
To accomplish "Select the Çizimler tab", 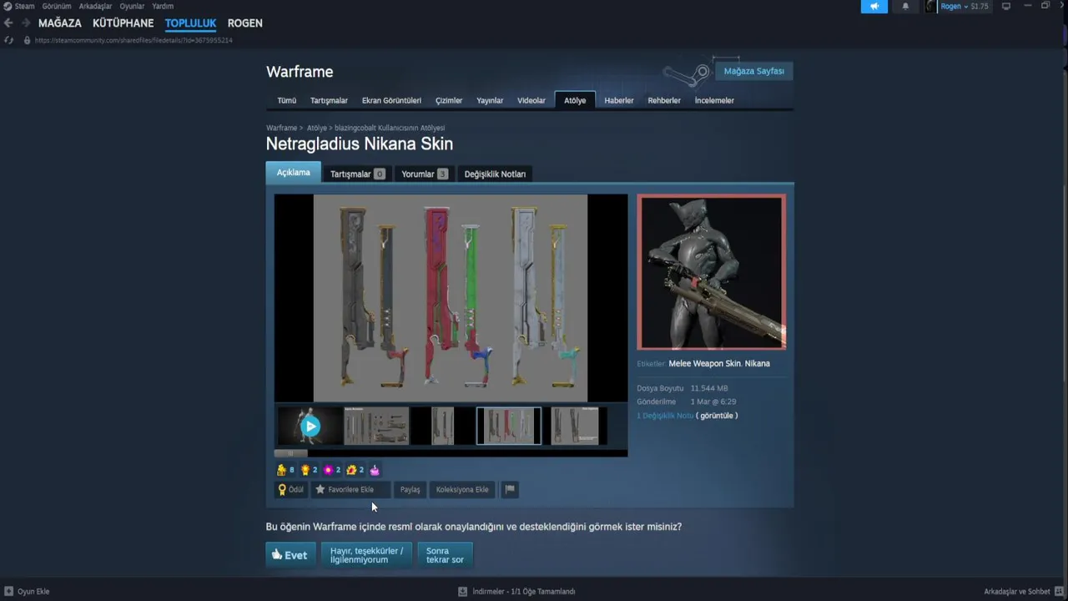I will [449, 100].
